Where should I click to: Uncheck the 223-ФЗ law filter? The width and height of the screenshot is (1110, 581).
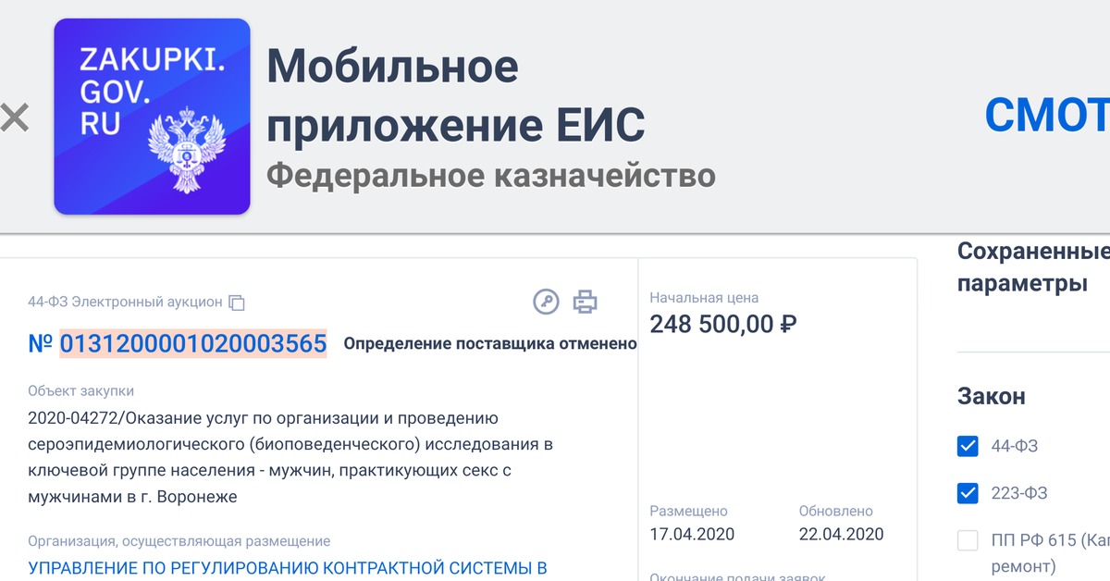pos(968,493)
